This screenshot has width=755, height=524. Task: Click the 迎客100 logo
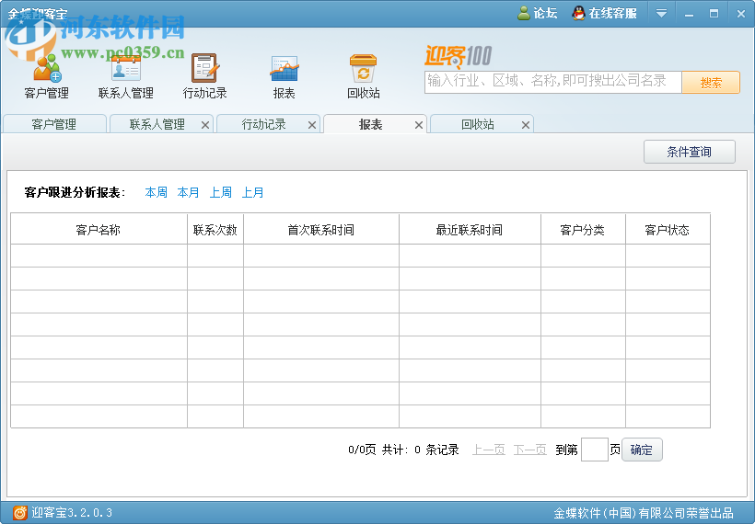pos(458,56)
